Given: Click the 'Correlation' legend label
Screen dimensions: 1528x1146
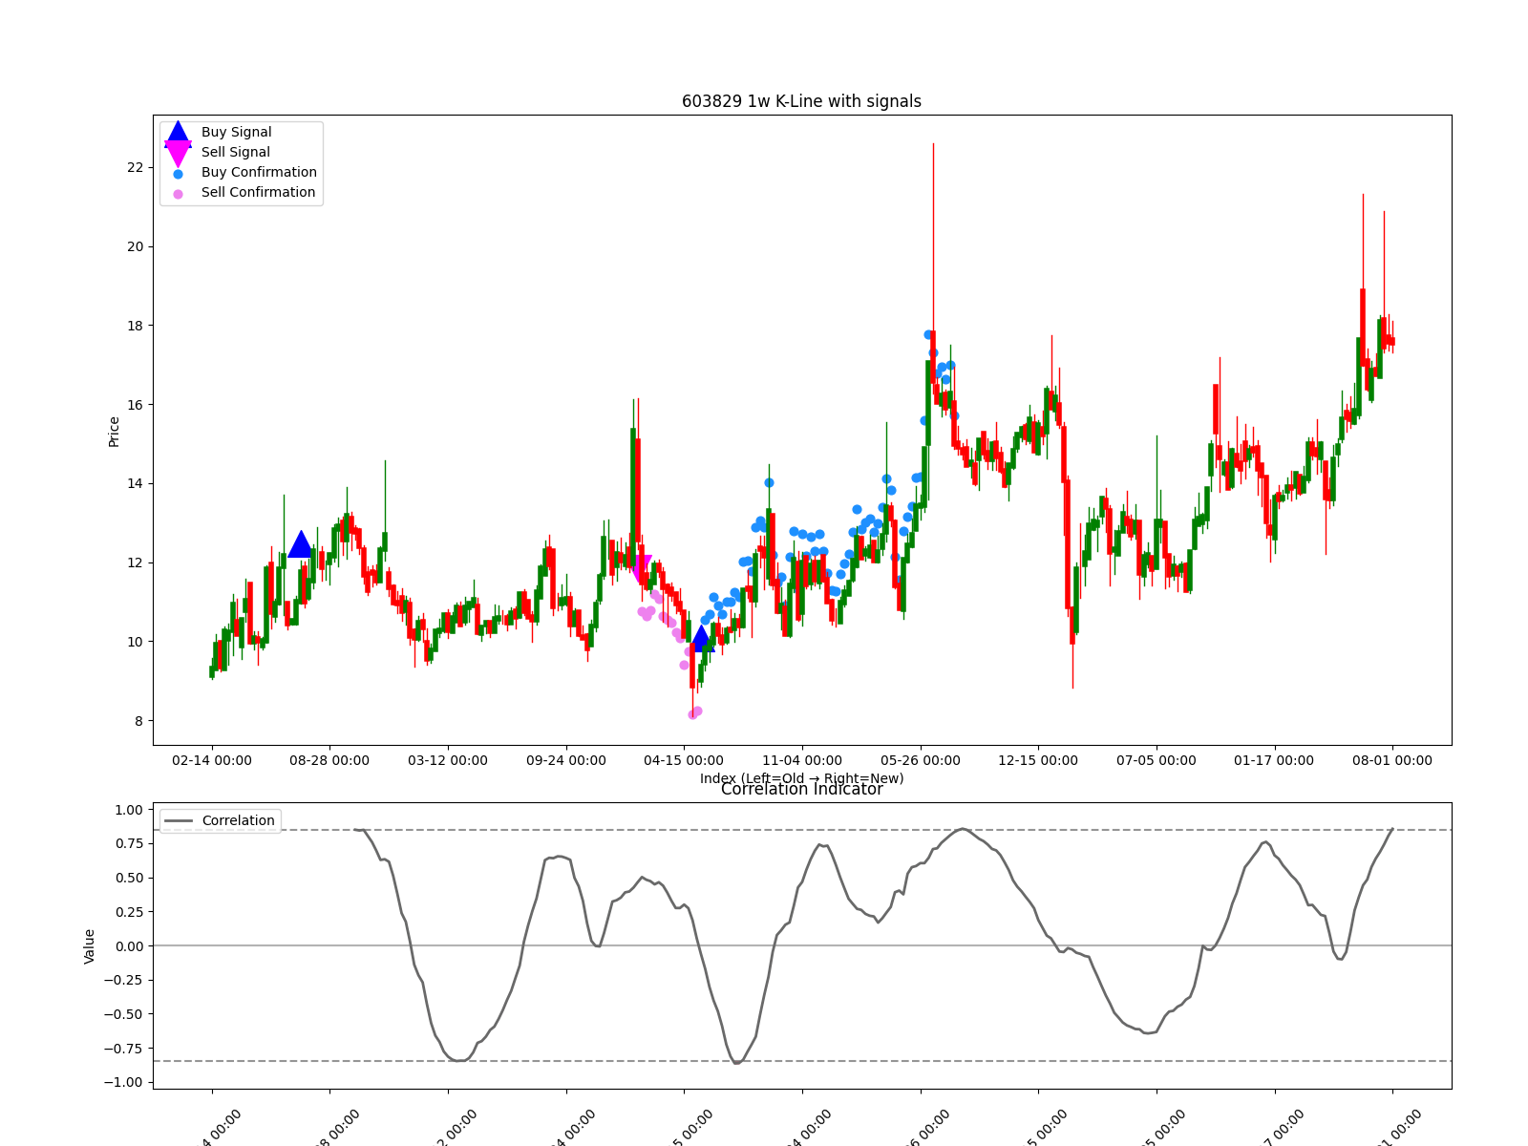Looking at the screenshot, I should click(x=238, y=820).
